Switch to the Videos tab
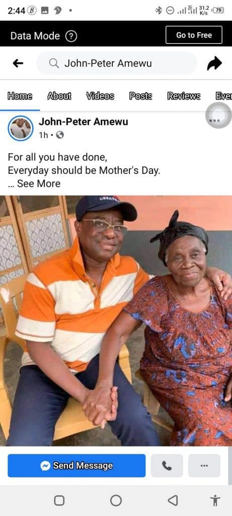 [100, 96]
